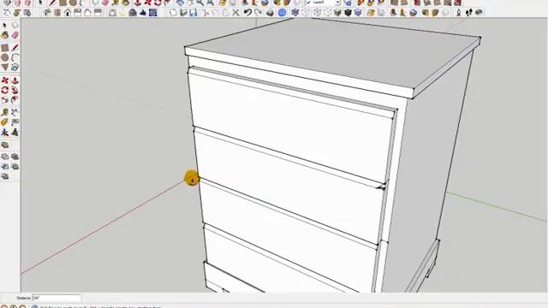Erase selection with X icon
The height and width of the screenshot is (308, 548).
[x=236, y=13]
